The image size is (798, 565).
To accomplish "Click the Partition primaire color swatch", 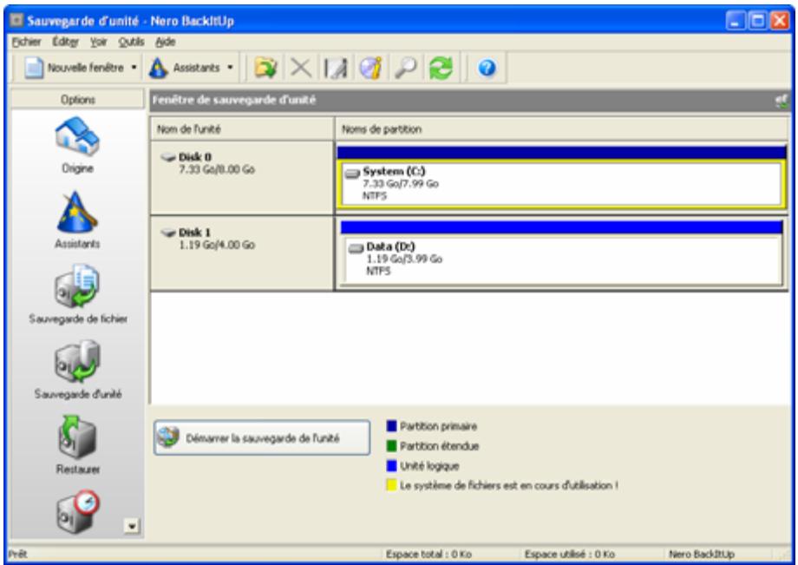I will [x=391, y=426].
